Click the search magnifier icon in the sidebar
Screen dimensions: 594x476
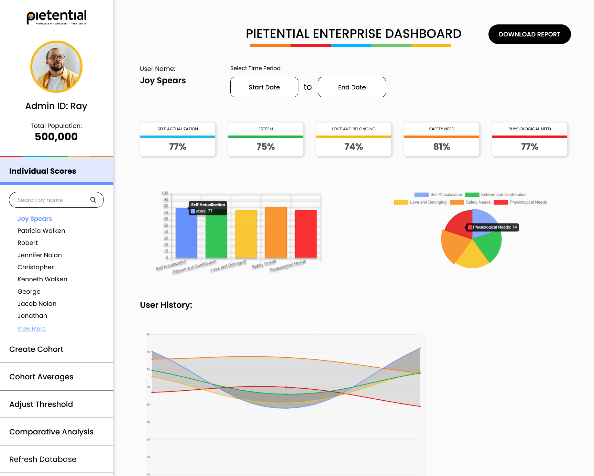[x=93, y=200]
